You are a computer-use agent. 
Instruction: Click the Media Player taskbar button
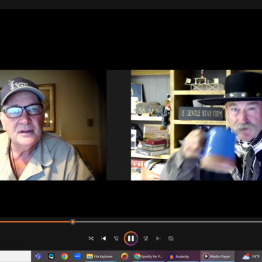(x=217, y=256)
